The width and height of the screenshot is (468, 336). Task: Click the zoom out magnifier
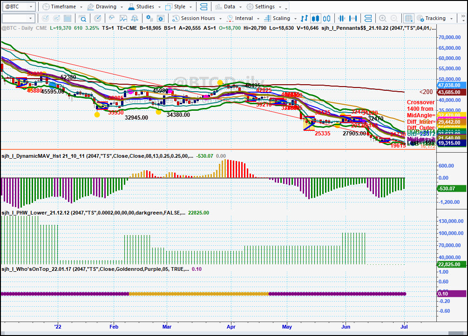(x=394, y=19)
